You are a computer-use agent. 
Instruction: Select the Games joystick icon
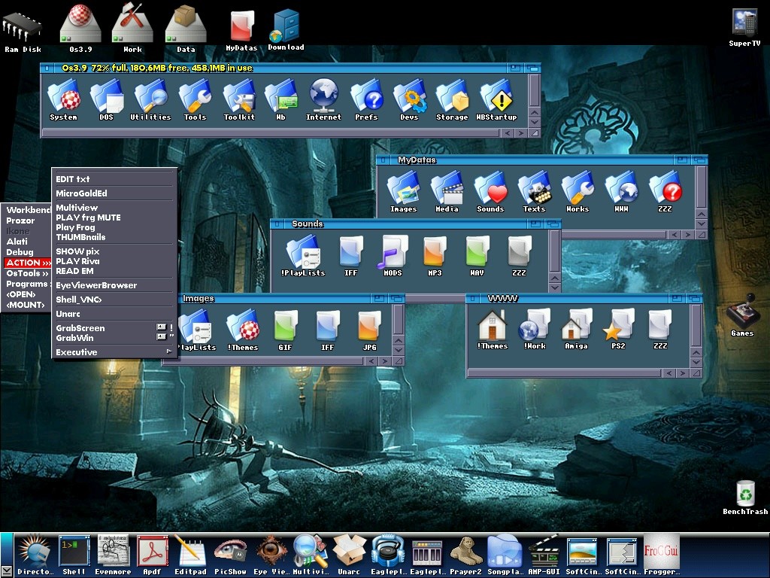click(x=742, y=315)
